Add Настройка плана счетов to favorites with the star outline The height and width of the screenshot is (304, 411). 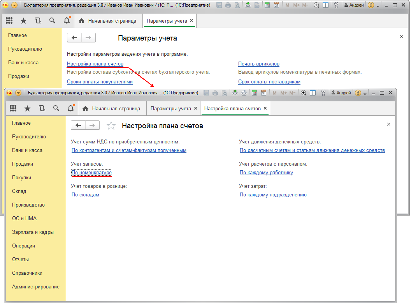pyautogui.click(x=111, y=125)
